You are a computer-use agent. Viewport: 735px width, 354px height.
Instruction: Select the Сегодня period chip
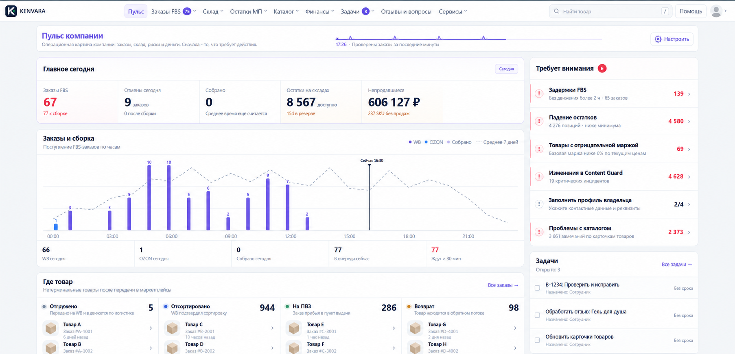coord(506,69)
